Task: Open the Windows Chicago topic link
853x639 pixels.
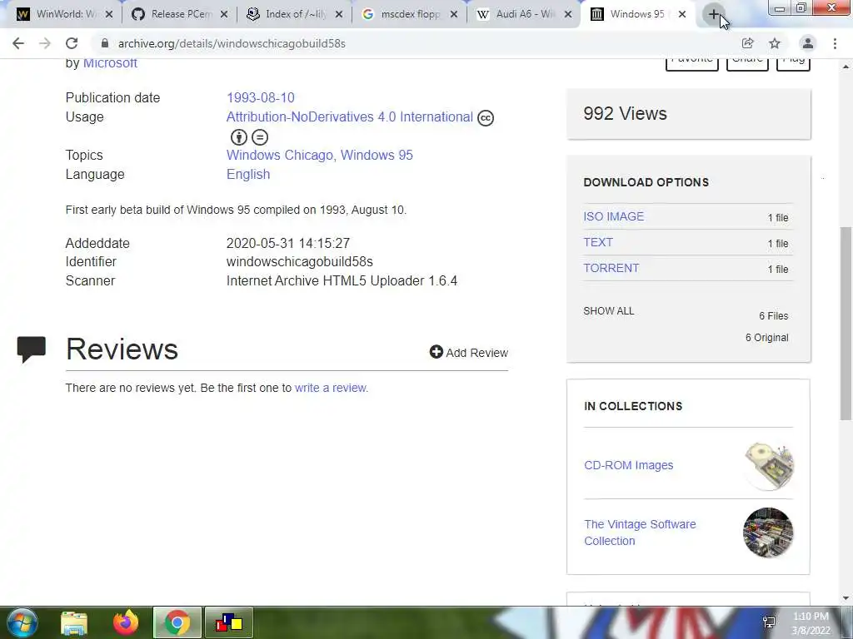Action: (x=280, y=155)
